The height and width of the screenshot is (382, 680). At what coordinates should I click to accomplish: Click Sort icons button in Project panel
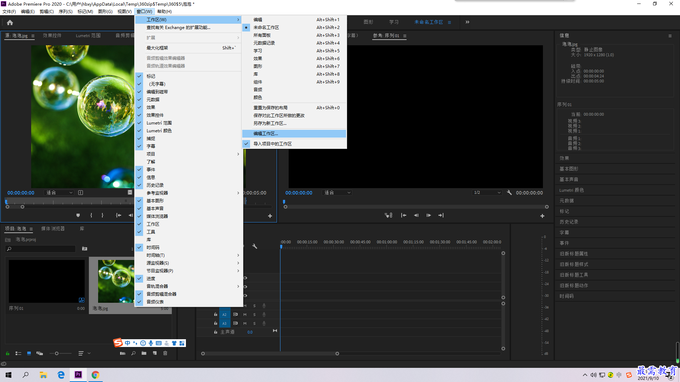(81, 353)
